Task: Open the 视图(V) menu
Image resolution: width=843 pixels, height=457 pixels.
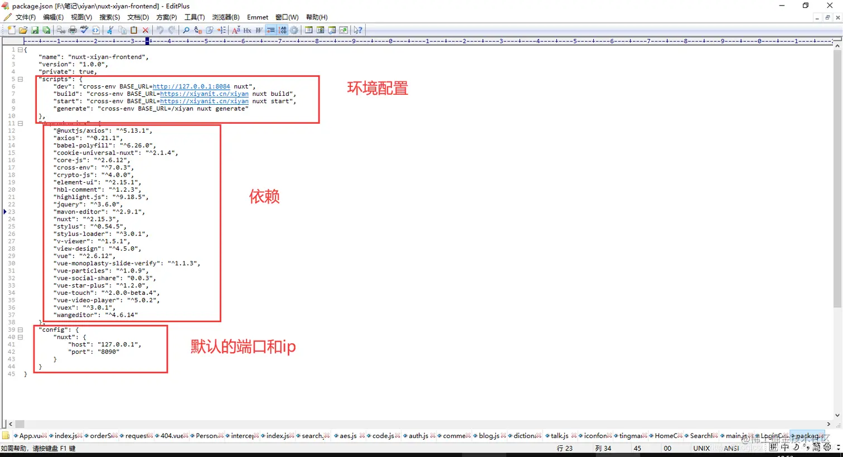Action: coord(81,17)
